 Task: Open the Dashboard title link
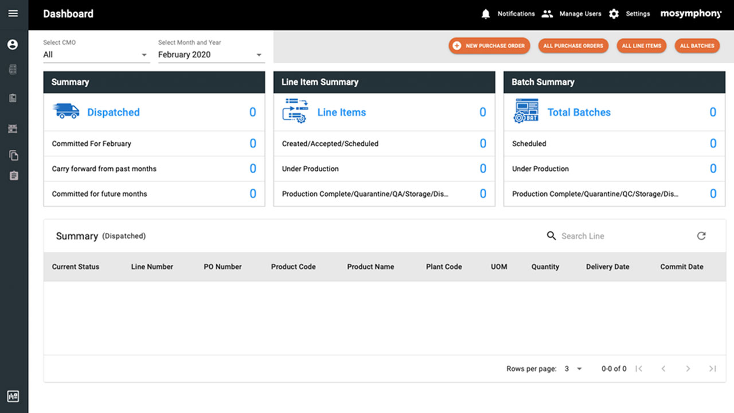(x=68, y=13)
